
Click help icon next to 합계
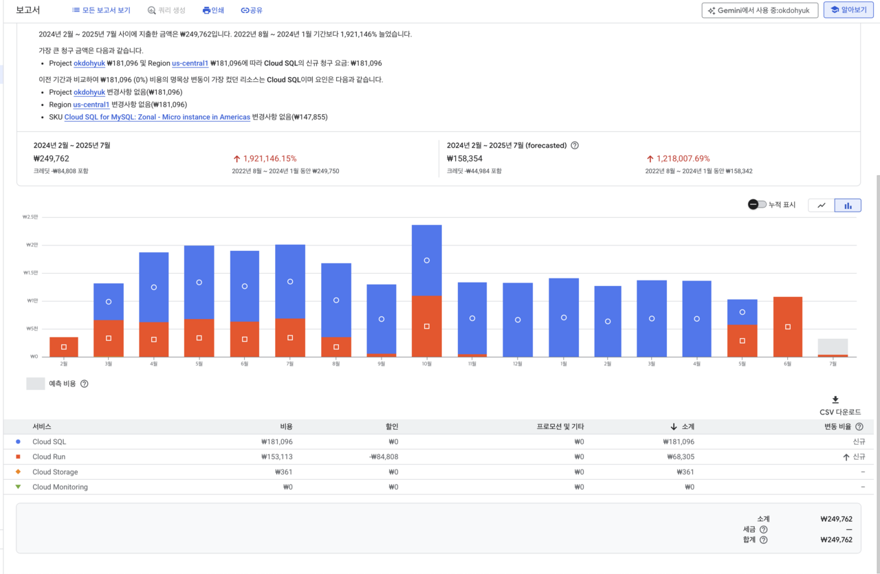click(x=763, y=540)
